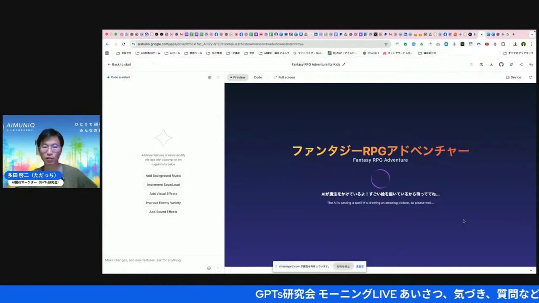Save to GitHub icon
The image size is (539, 303).
(501, 64)
